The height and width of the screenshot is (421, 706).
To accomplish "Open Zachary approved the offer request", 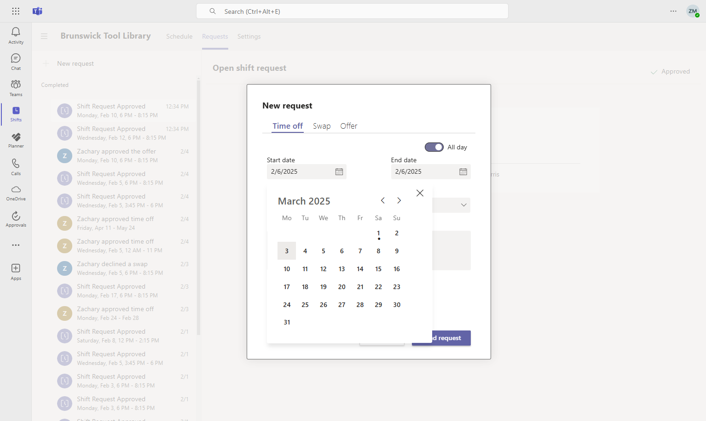I will click(x=123, y=156).
